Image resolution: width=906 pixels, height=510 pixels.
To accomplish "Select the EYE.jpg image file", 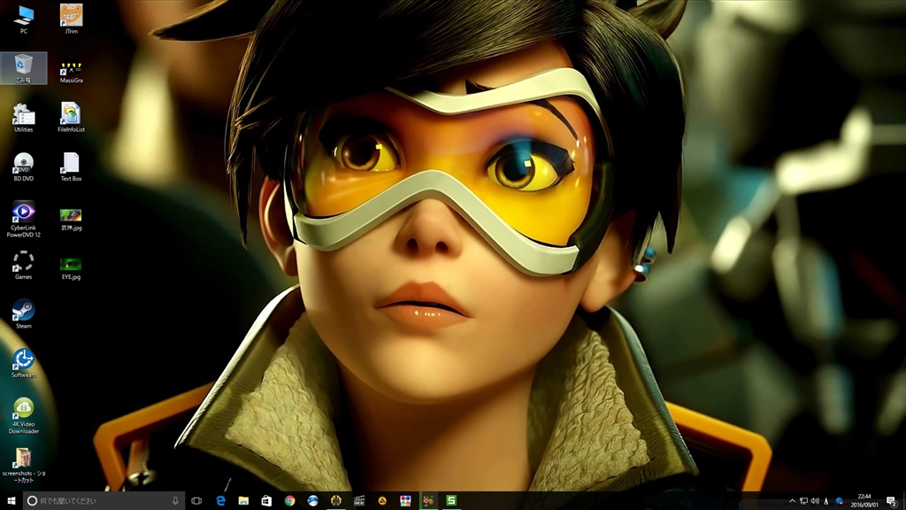I will click(71, 269).
